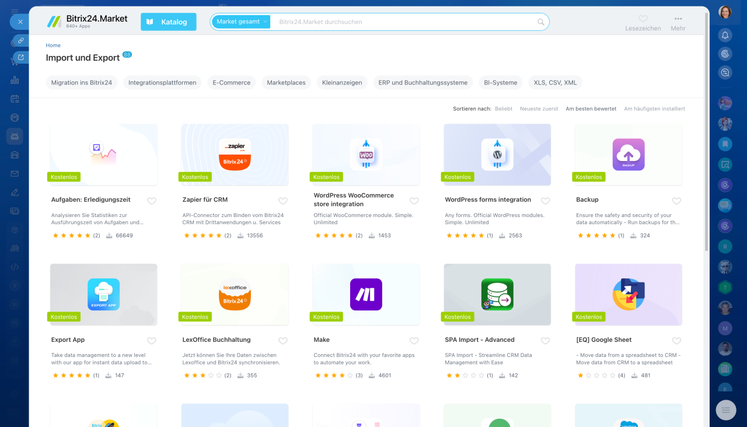Open the search-window icon in right sidebar

coord(725,164)
